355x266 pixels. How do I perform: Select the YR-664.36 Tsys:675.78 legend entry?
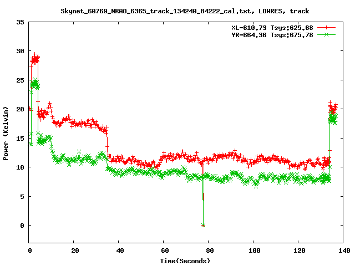(x=272, y=35)
